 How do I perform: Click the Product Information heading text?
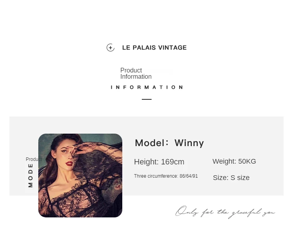tap(136, 73)
